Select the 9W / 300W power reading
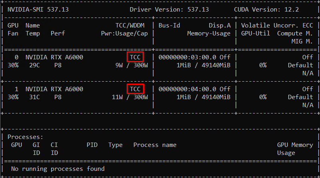The width and height of the screenshot is (320, 178). [x=131, y=65]
